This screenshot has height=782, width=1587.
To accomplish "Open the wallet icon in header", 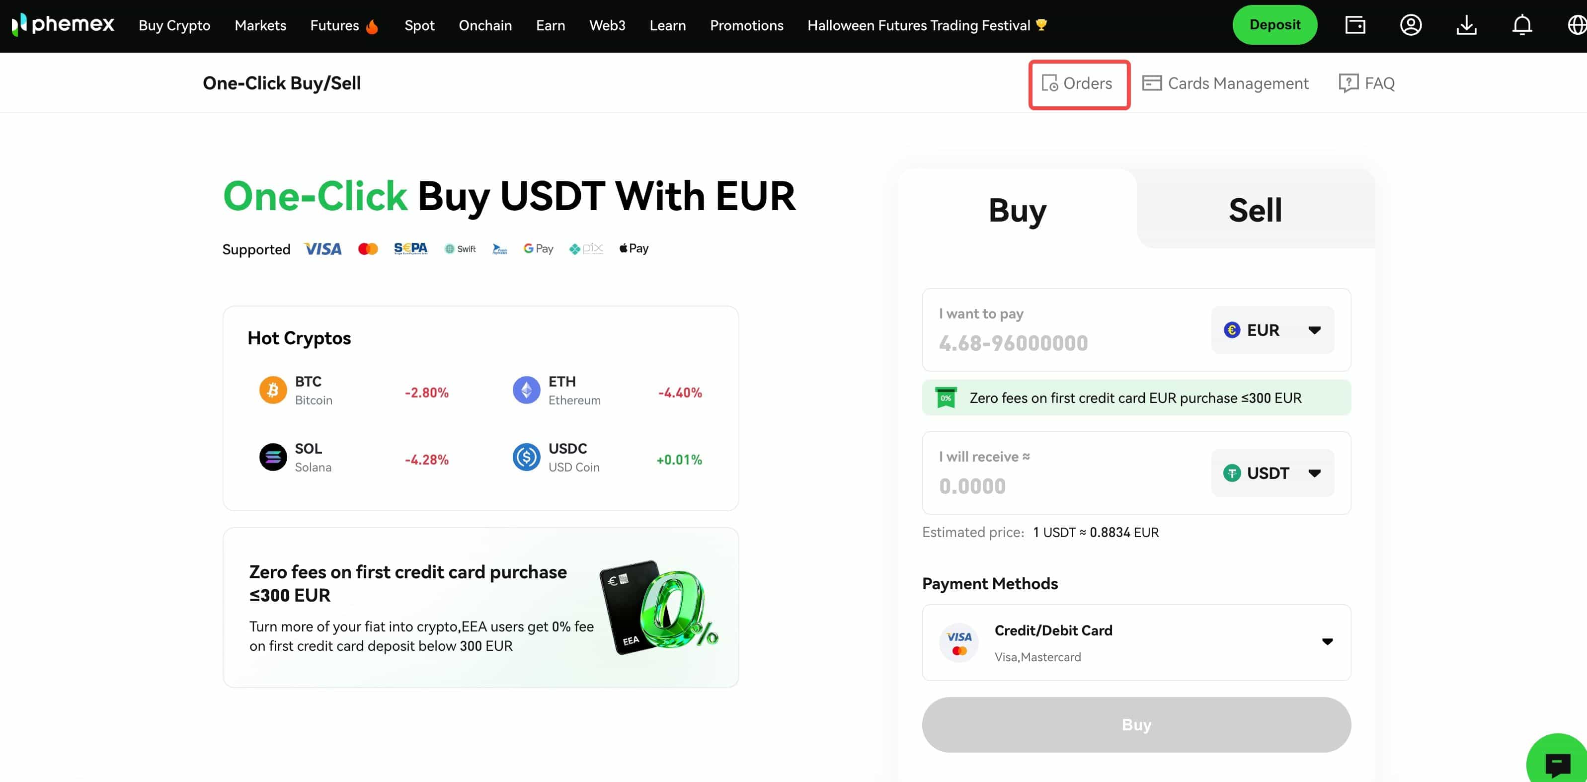I will click(x=1355, y=25).
